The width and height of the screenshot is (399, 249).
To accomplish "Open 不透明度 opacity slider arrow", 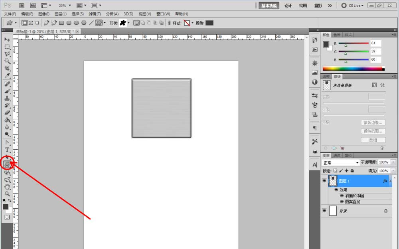I will click(393, 162).
